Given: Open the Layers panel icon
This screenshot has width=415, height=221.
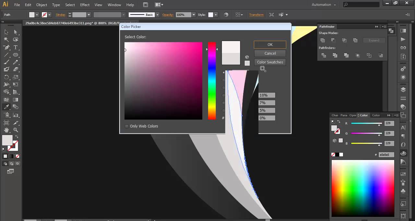Looking at the screenshot, I should (403, 89).
